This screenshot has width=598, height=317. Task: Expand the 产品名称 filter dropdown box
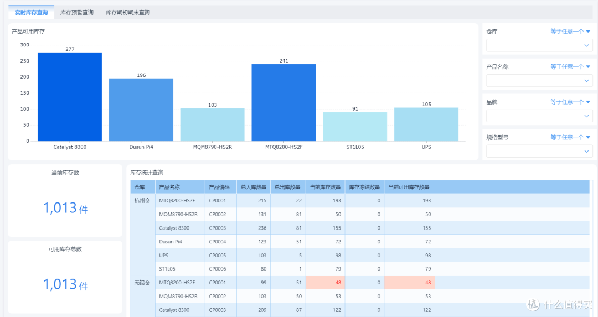539,81
